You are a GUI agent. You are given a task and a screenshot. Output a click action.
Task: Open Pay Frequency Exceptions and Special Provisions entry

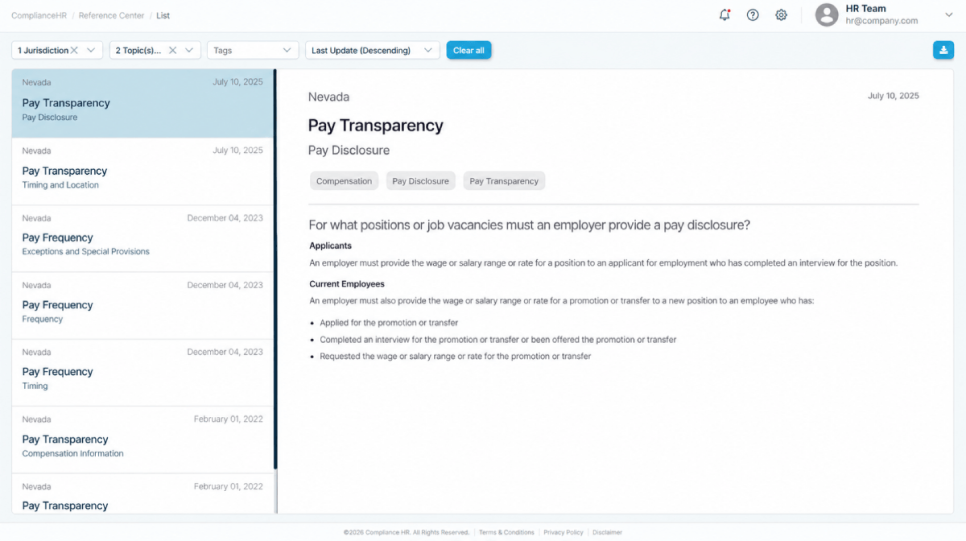pyautogui.click(x=142, y=238)
